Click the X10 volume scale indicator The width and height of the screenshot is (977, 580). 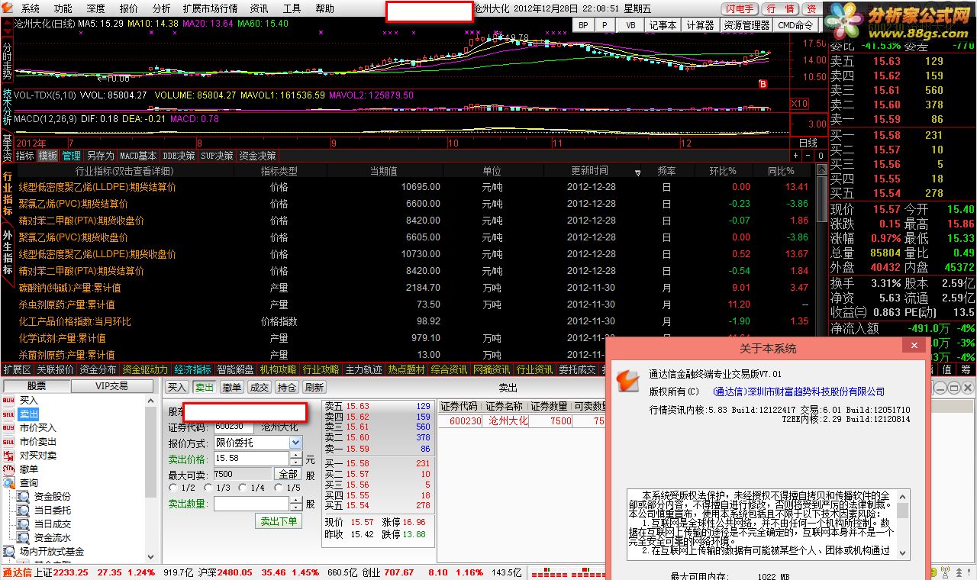pyautogui.click(x=799, y=103)
